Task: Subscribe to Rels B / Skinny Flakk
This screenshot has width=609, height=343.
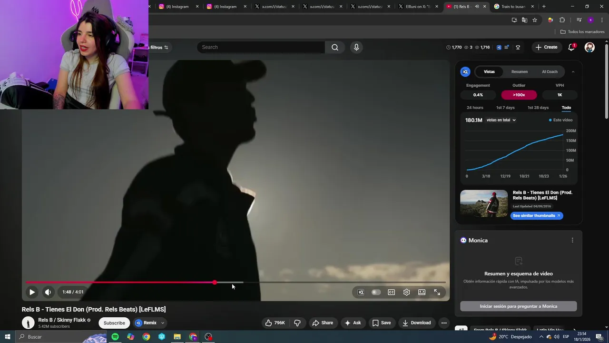Action: pos(114,323)
